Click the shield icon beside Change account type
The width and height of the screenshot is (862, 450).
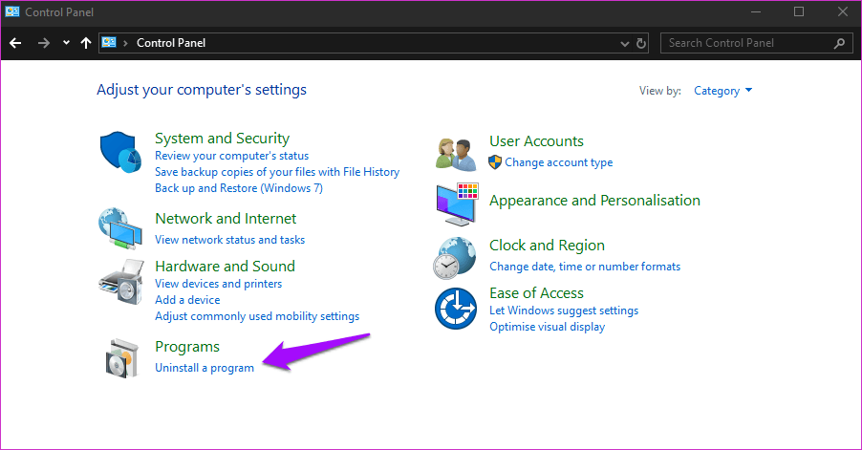[x=495, y=162]
